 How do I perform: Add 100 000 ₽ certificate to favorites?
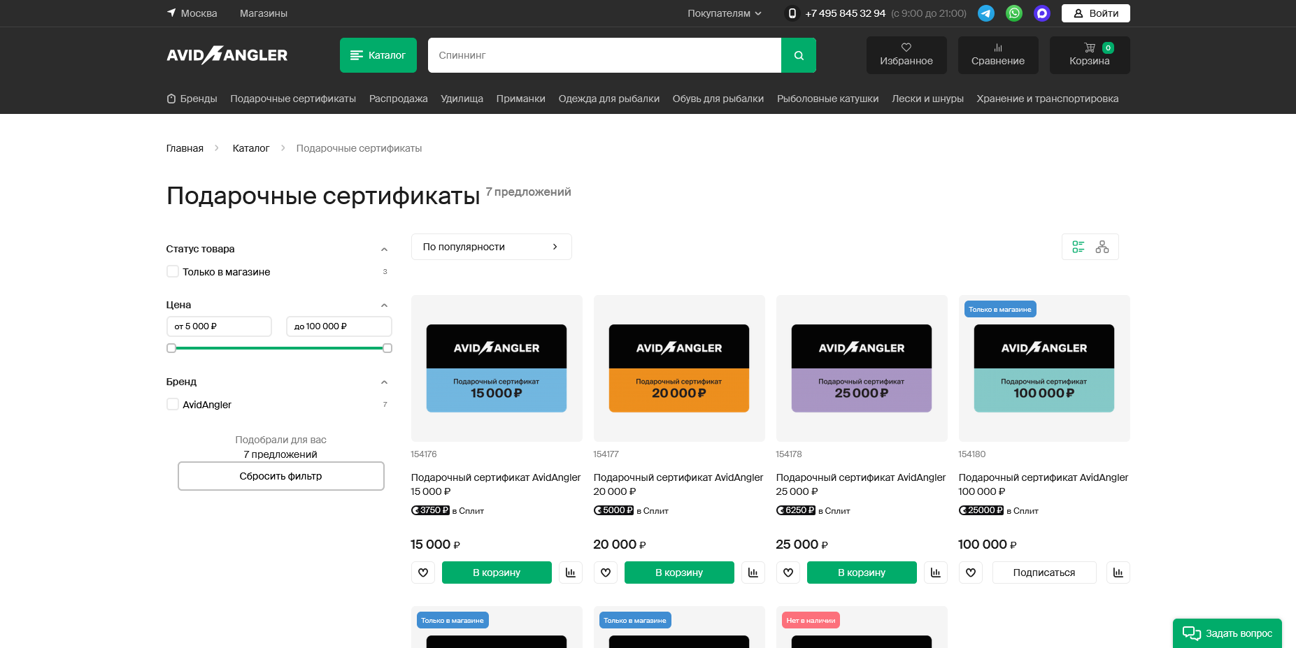click(x=971, y=573)
